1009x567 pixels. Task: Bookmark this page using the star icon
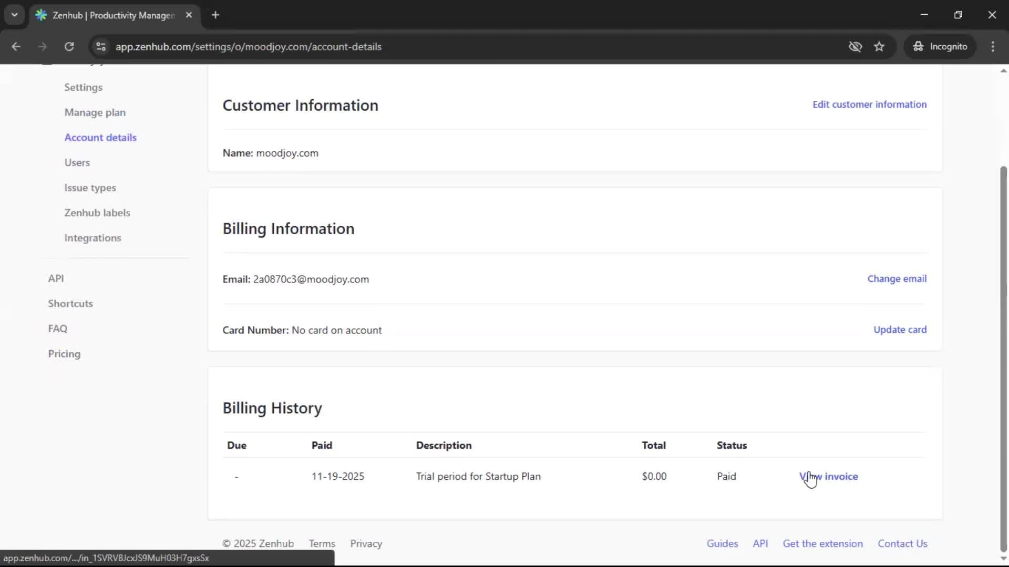tap(879, 46)
